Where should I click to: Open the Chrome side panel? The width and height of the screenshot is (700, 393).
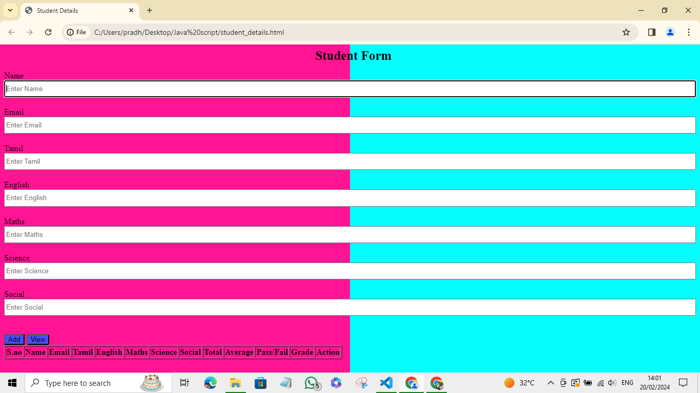(651, 32)
